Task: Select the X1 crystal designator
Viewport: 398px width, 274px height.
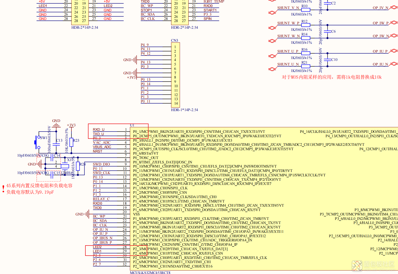Action: [69, 160]
